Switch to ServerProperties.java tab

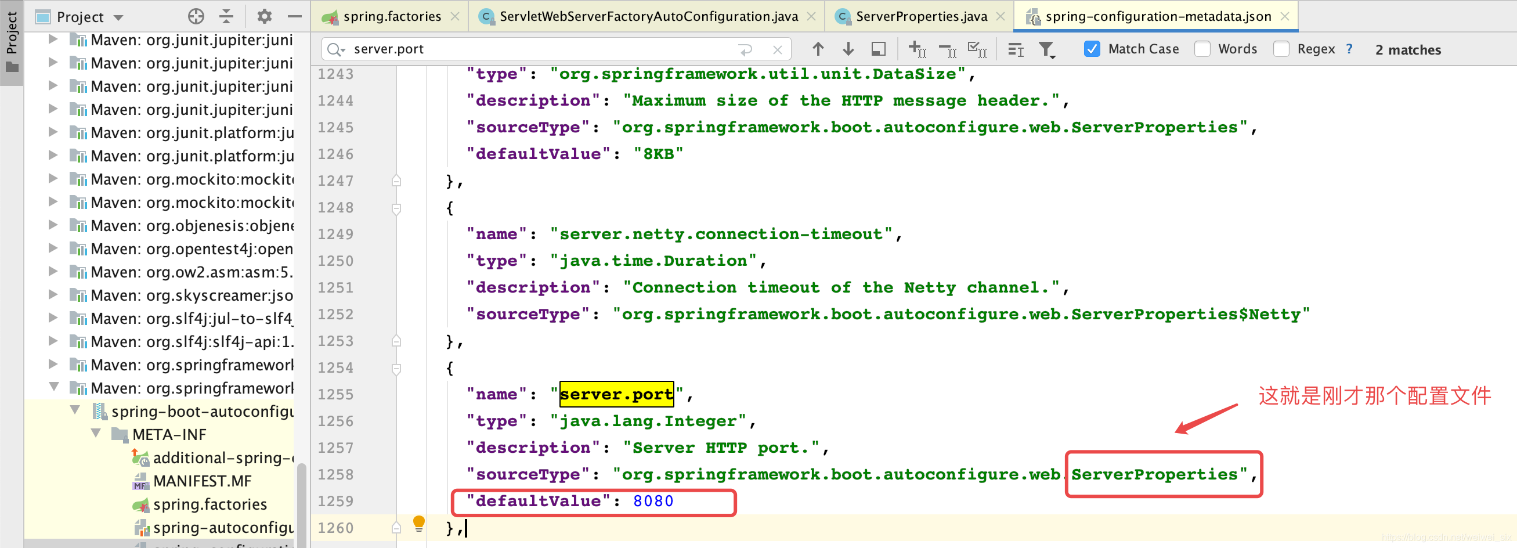(x=921, y=16)
